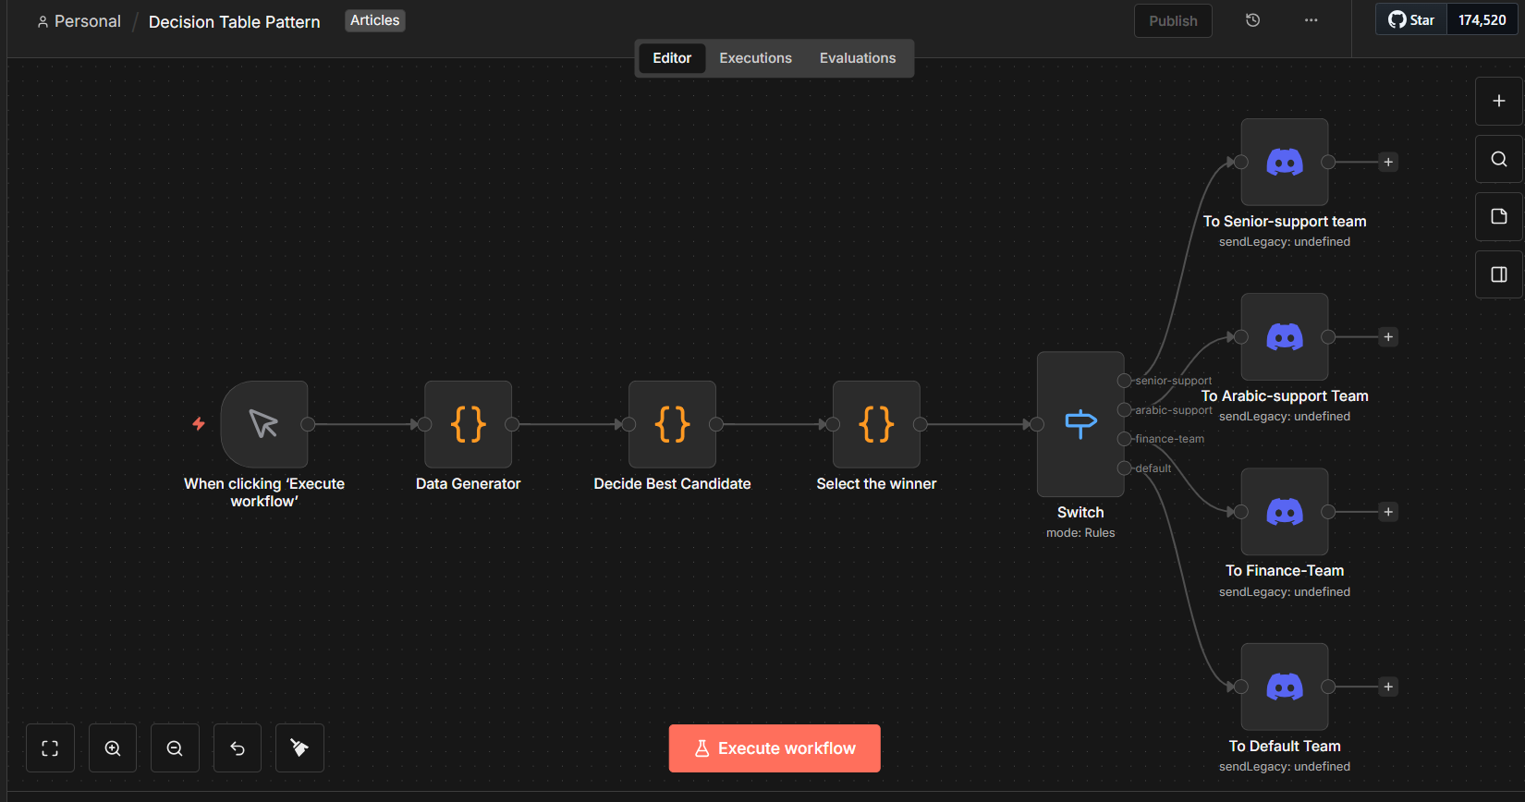Switch to the Executions tab

point(755,58)
